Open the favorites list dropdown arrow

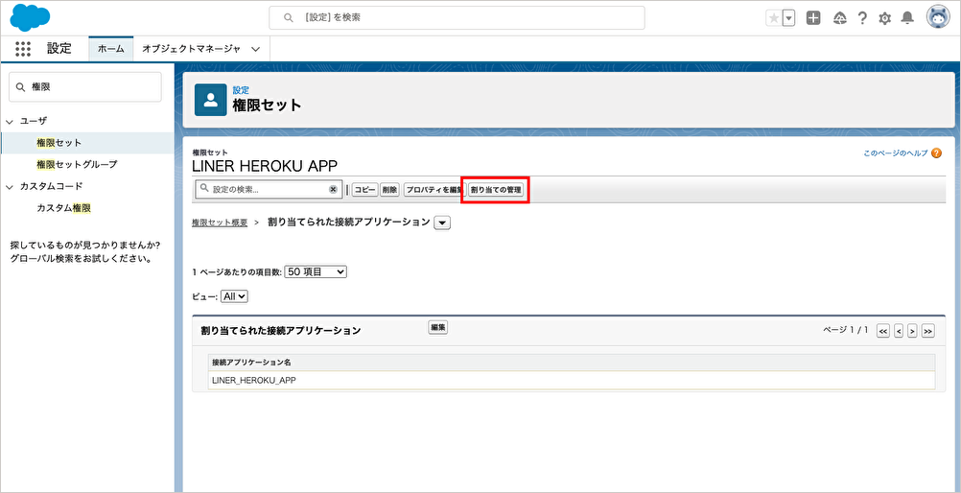788,18
